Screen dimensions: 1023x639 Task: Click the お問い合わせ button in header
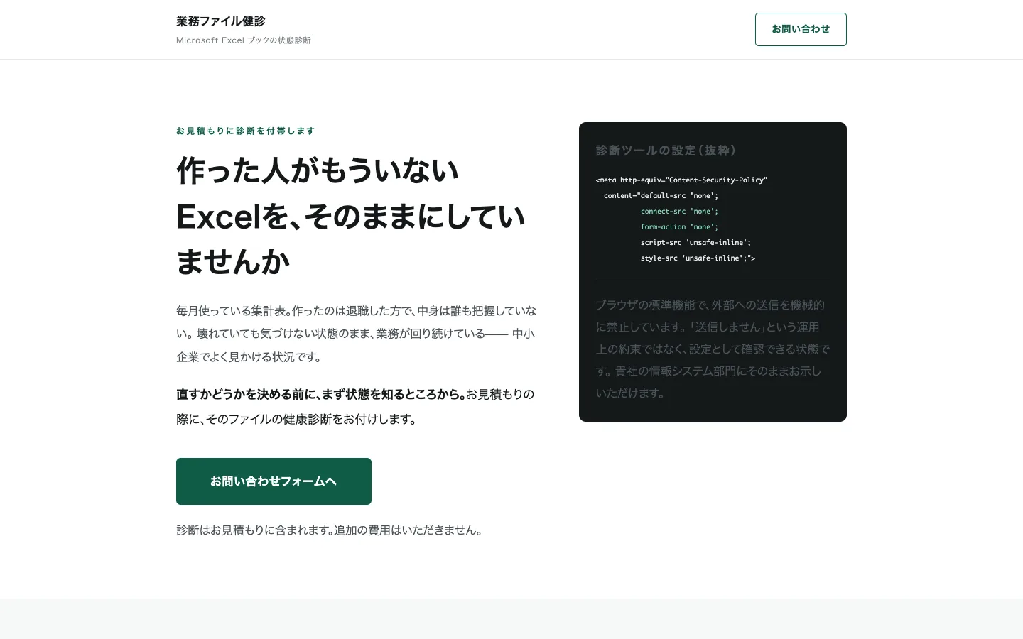(801, 29)
